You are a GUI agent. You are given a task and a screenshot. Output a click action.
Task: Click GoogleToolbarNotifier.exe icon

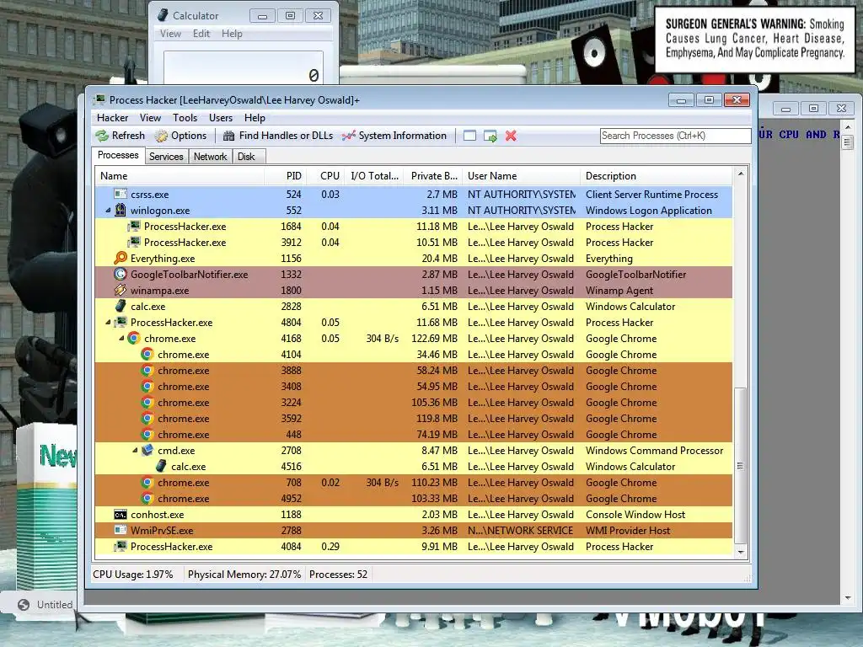pyautogui.click(x=120, y=274)
